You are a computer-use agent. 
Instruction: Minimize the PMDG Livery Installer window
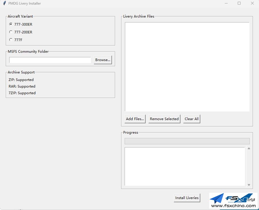click(226, 3)
